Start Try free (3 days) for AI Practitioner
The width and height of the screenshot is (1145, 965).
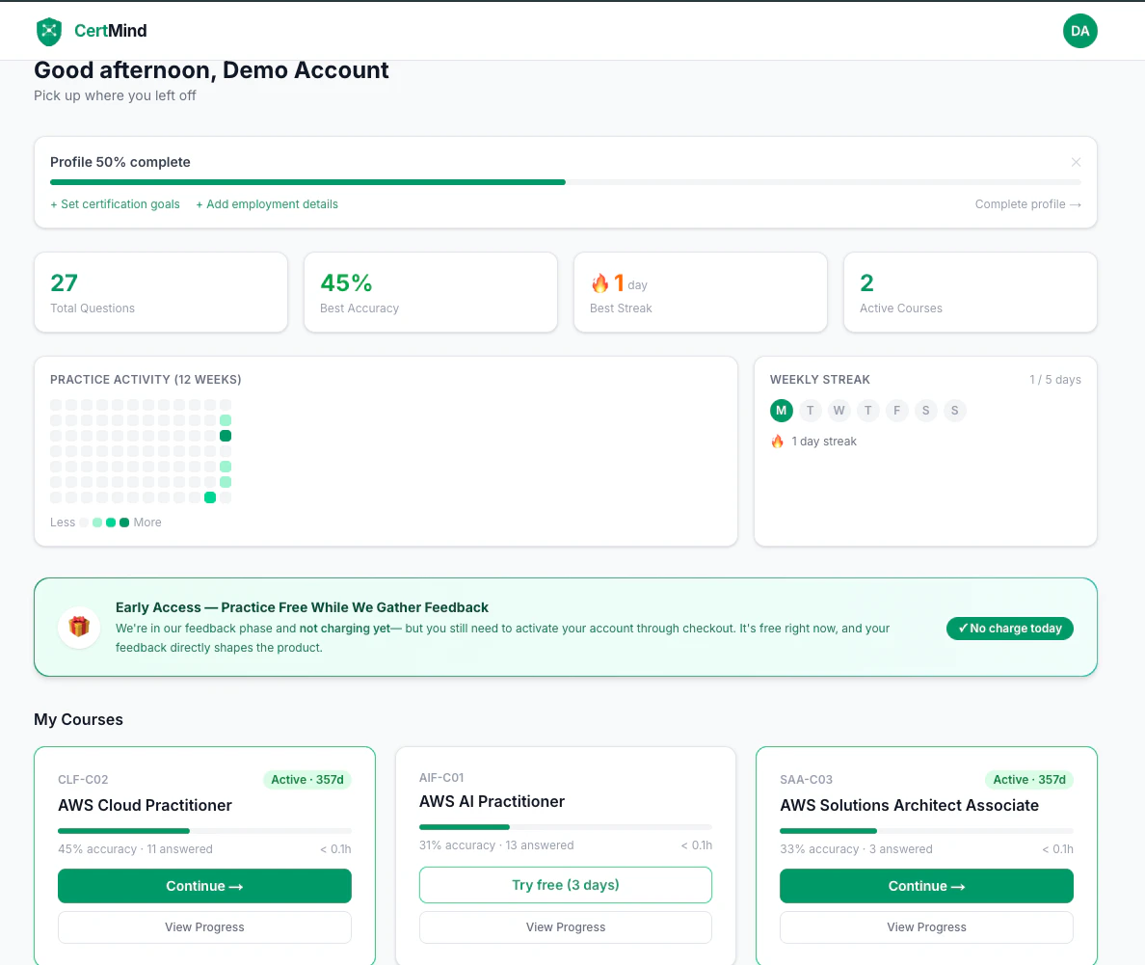pyautogui.click(x=565, y=885)
